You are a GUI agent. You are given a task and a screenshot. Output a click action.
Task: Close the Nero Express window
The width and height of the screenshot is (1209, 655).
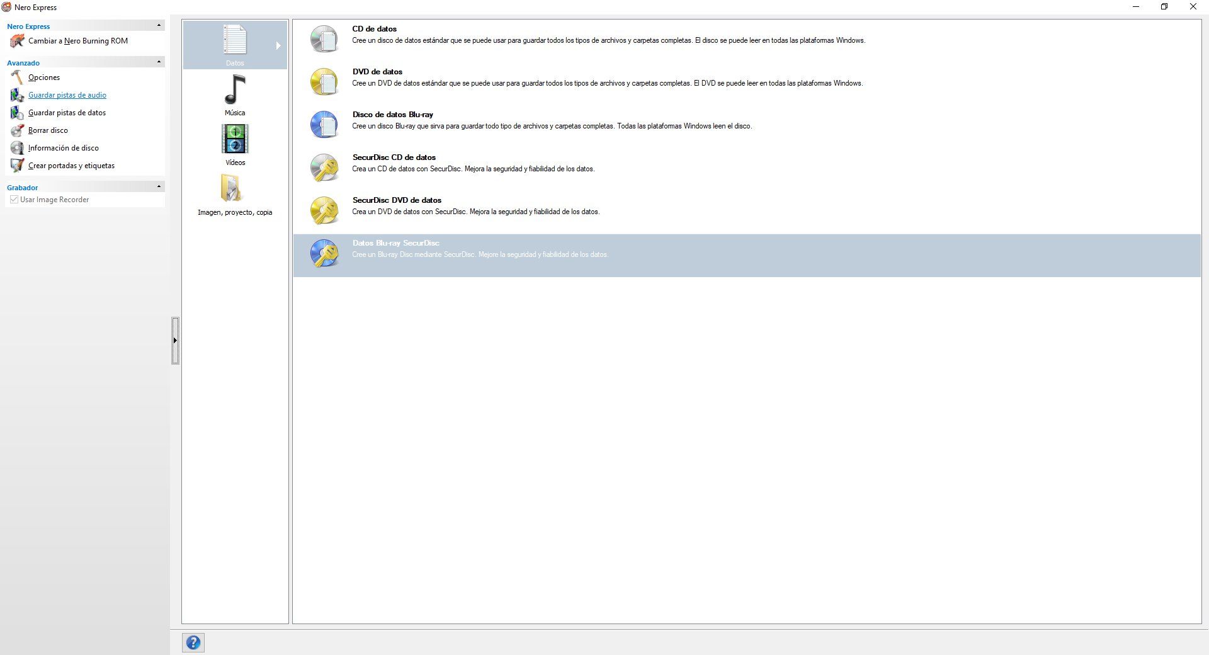tap(1193, 7)
